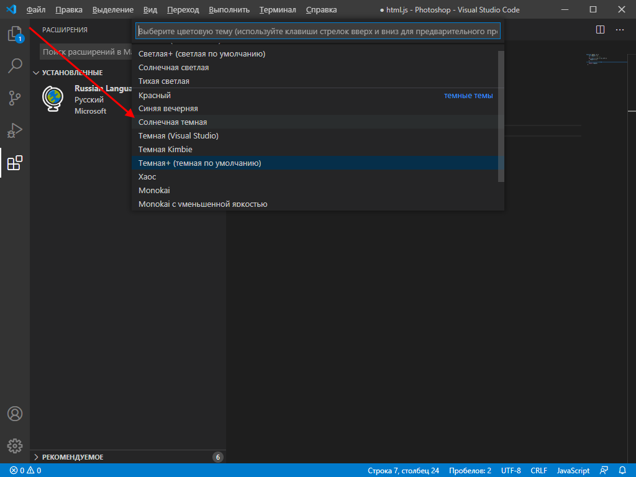Click the Accounts icon in the activity bar
636x477 pixels.
click(14, 413)
